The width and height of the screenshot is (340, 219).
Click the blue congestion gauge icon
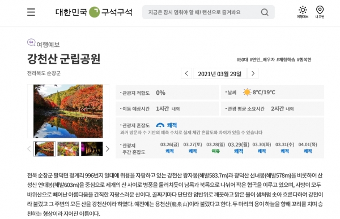pos(160,125)
